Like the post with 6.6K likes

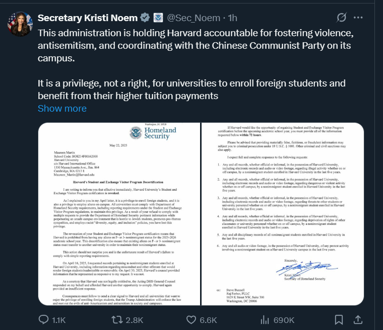[191, 320]
